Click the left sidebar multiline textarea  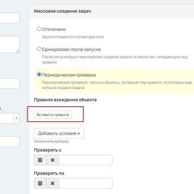coord(10,44)
